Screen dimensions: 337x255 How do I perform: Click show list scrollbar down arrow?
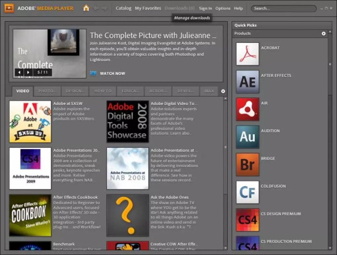coord(225,248)
